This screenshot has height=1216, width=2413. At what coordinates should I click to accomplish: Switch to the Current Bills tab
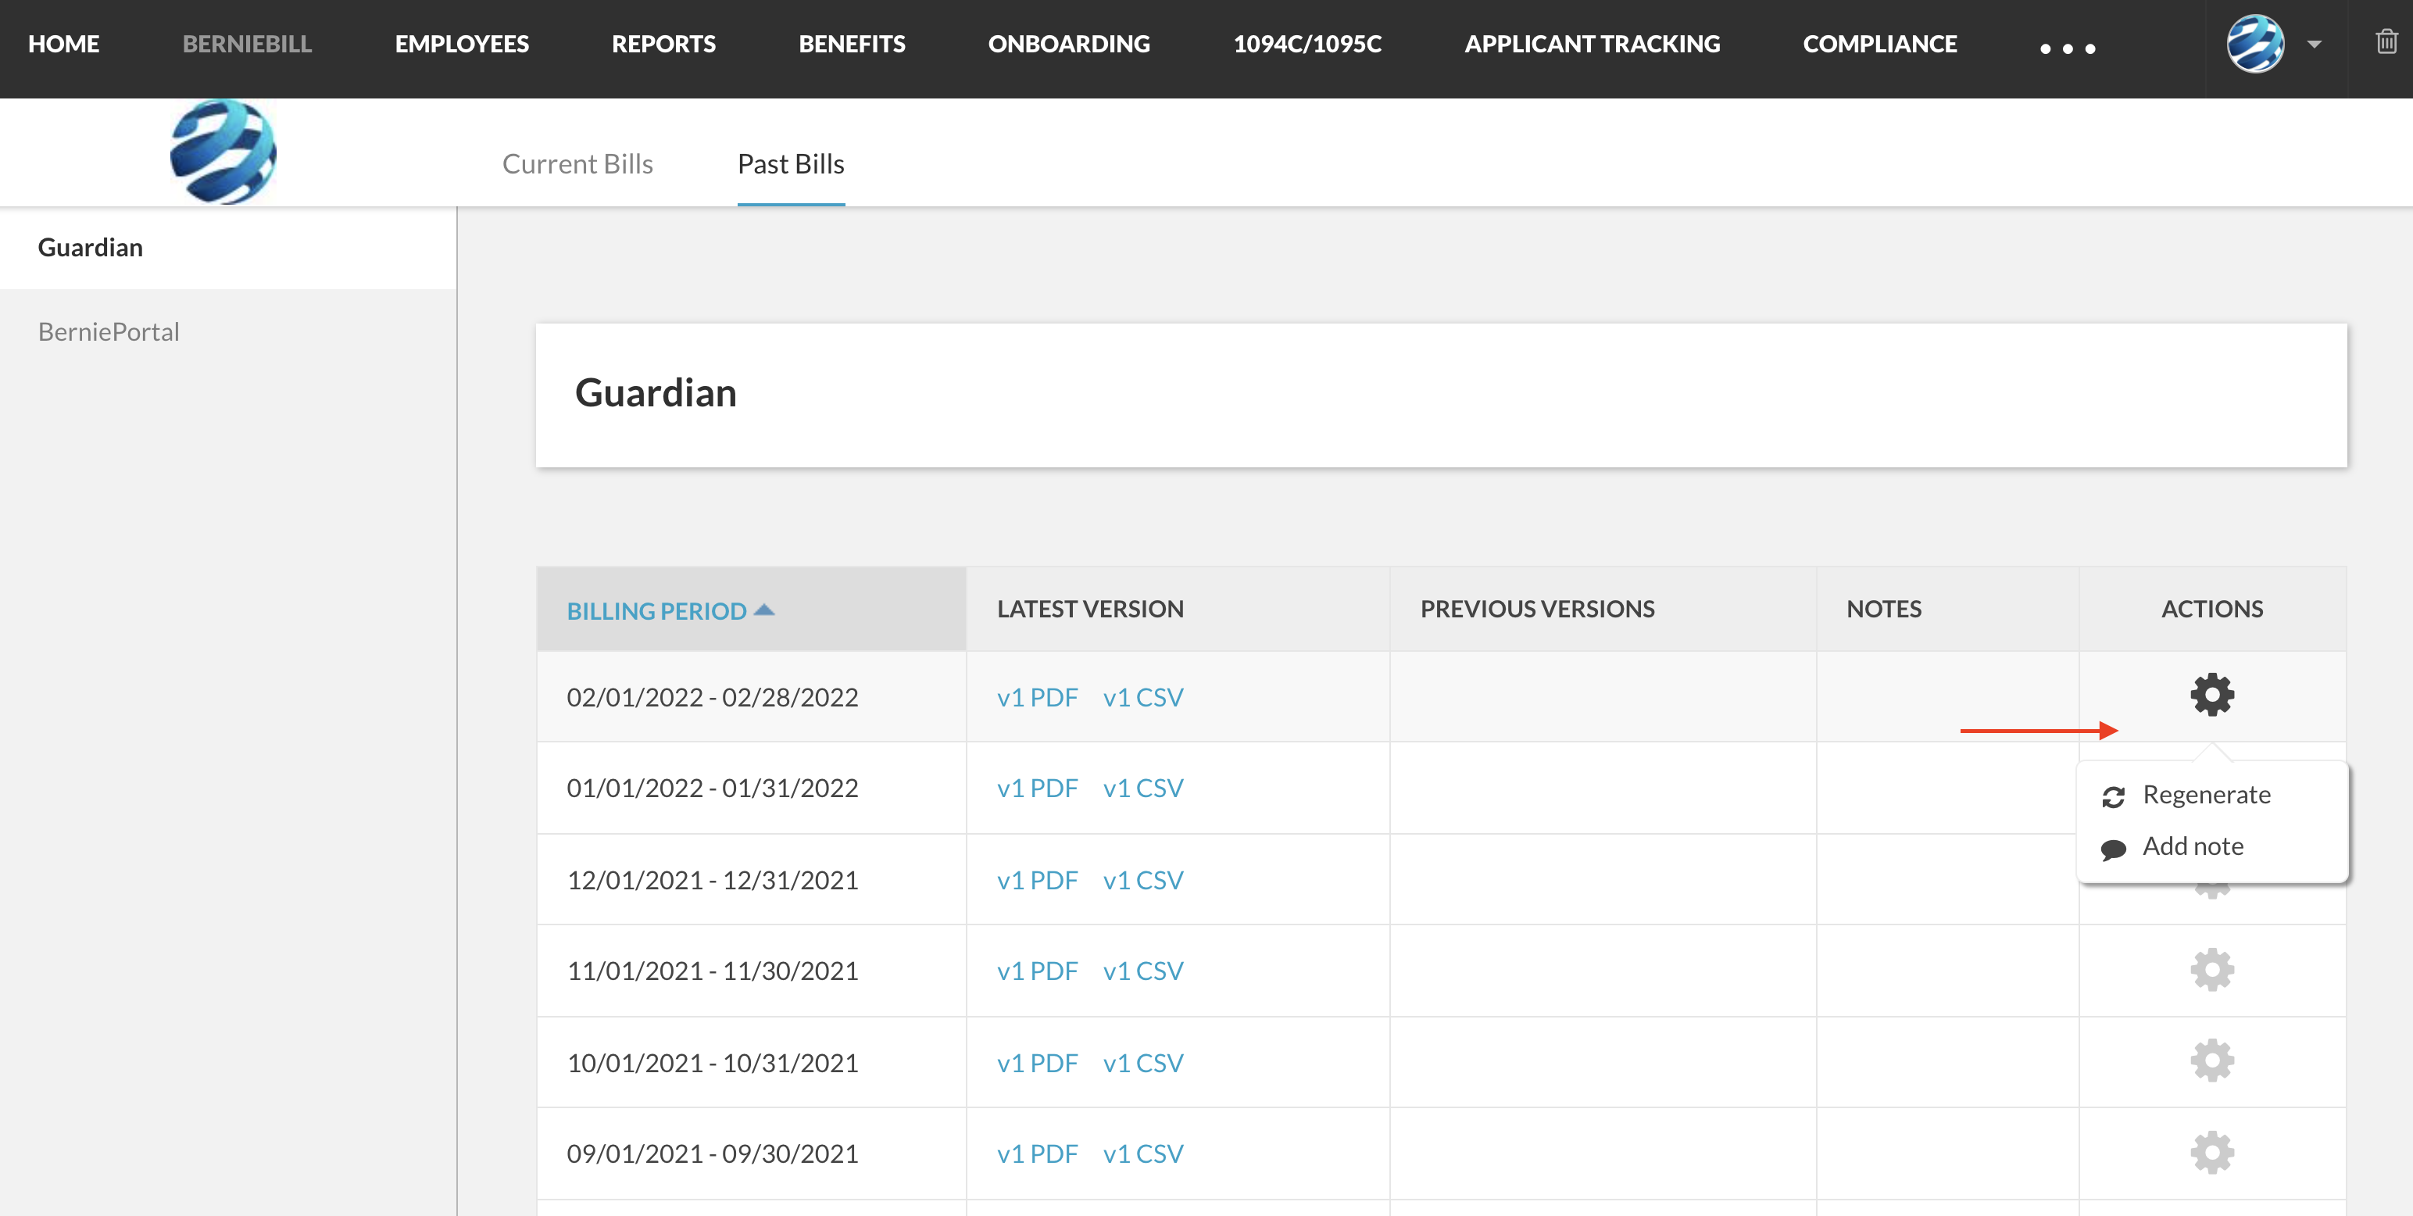pyautogui.click(x=577, y=164)
